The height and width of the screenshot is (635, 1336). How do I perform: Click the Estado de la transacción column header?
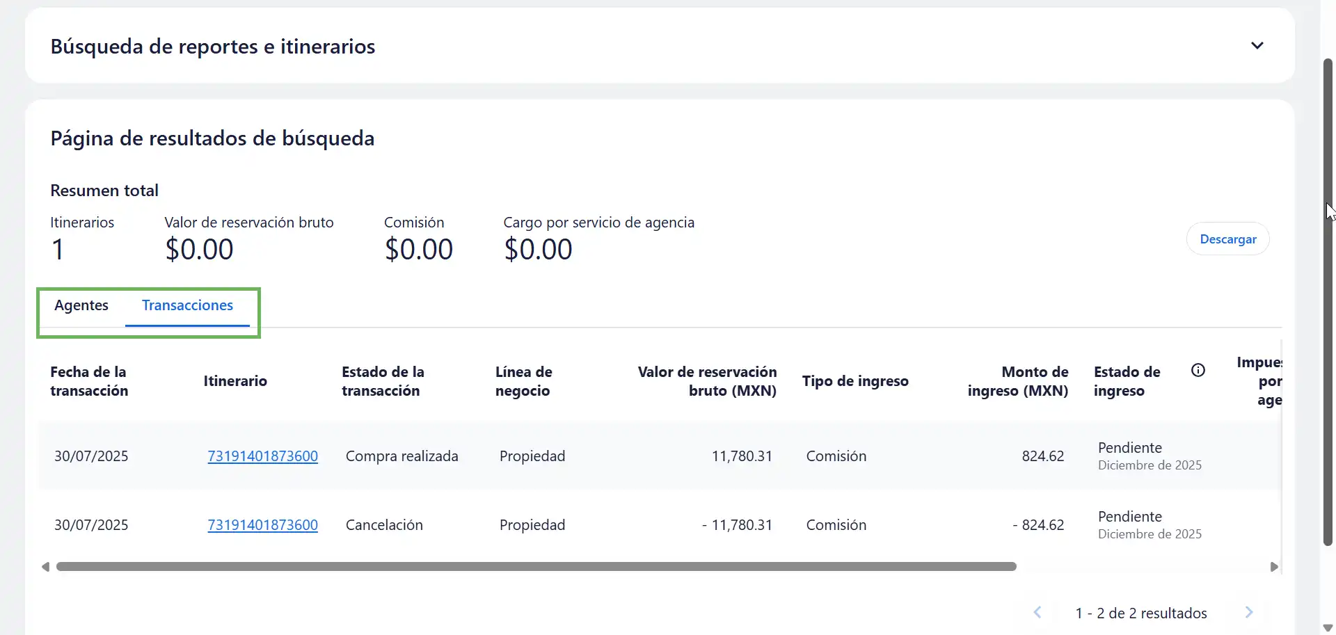(383, 381)
